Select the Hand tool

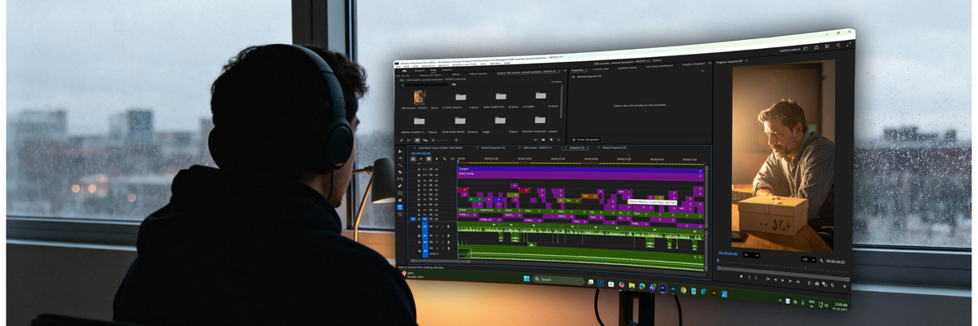point(400,200)
